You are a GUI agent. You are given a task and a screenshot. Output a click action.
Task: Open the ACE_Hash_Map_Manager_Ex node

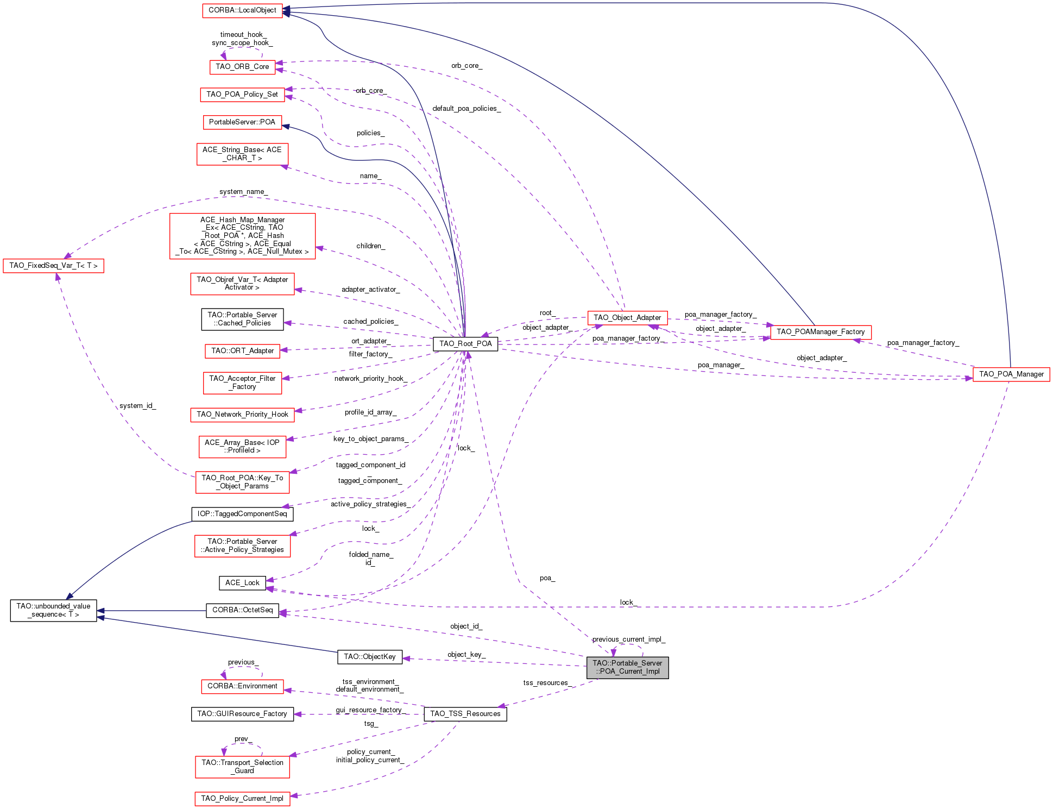pyautogui.click(x=242, y=236)
